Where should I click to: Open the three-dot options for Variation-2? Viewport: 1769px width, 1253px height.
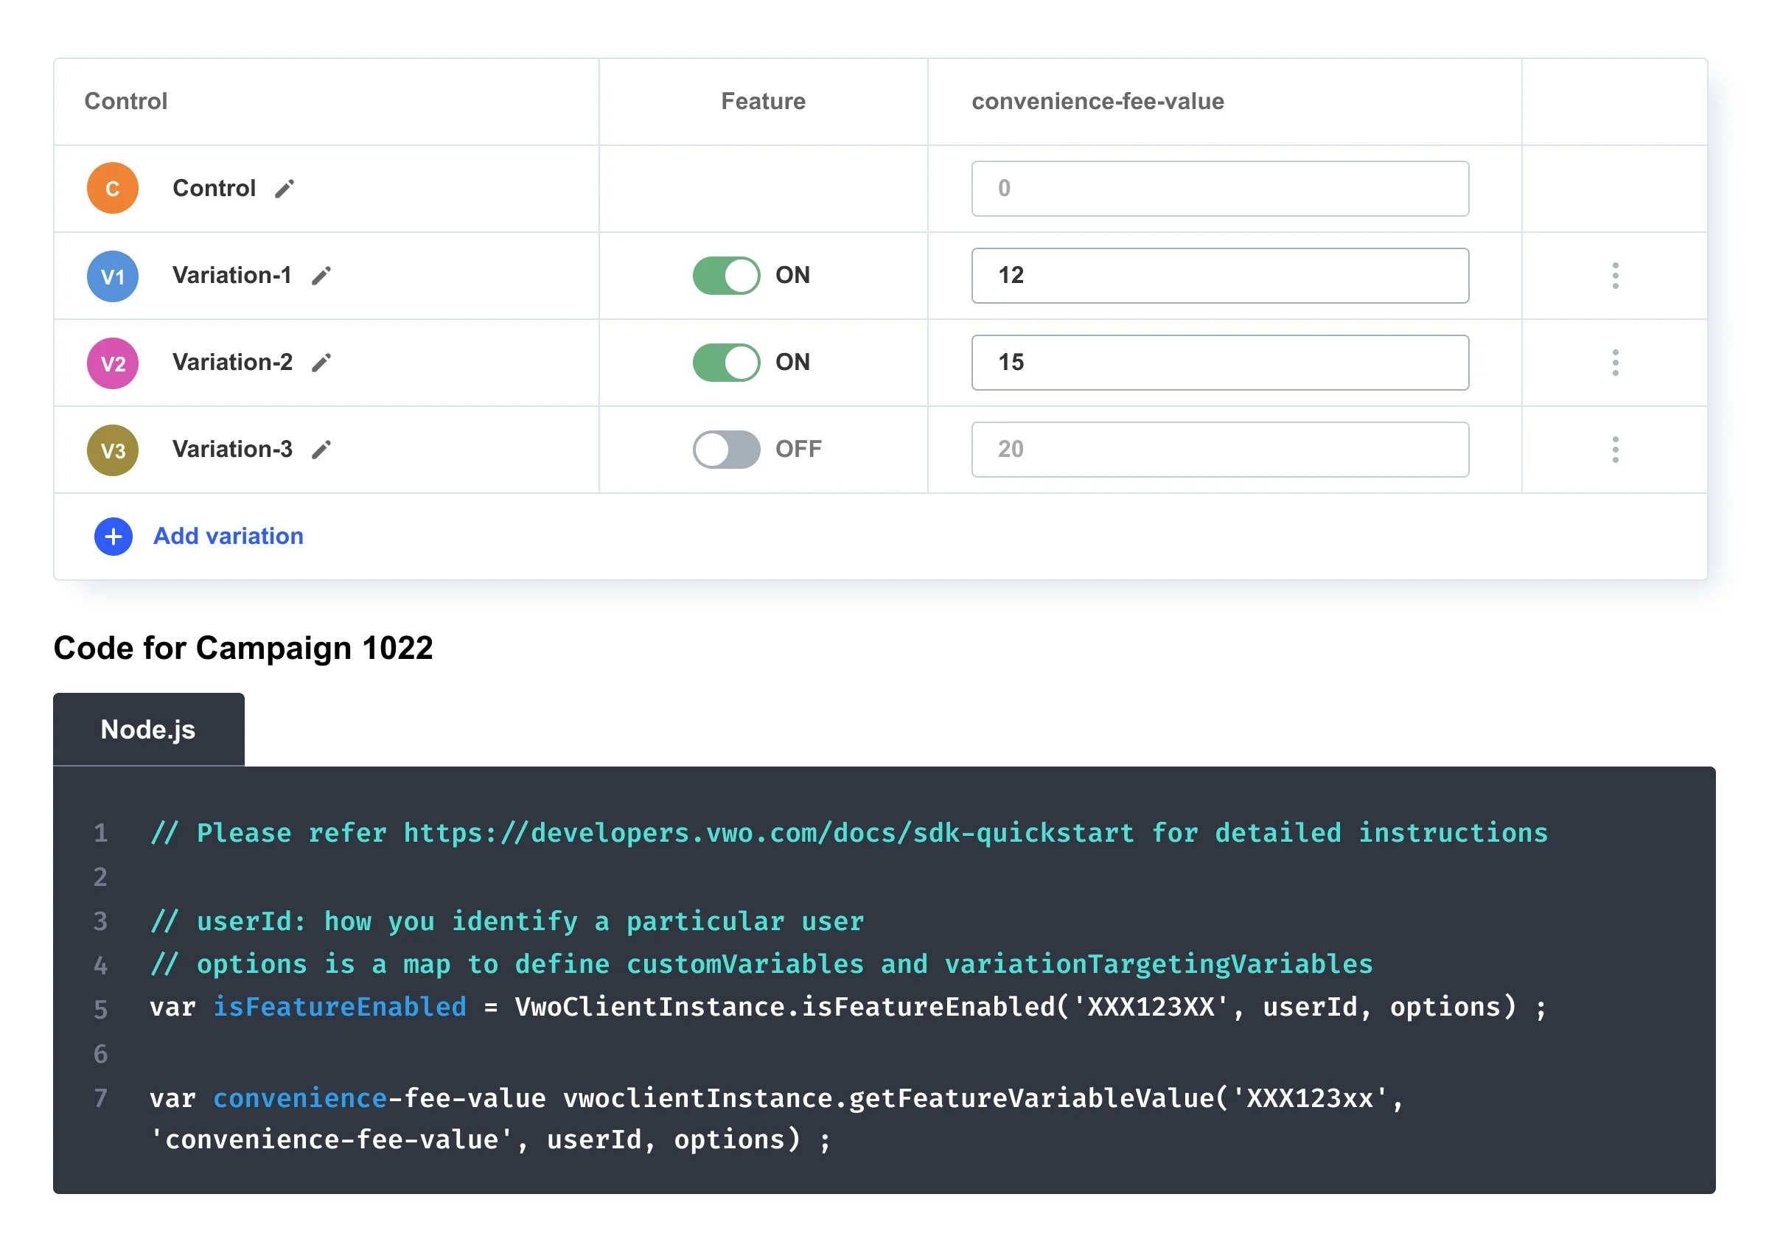coord(1614,363)
